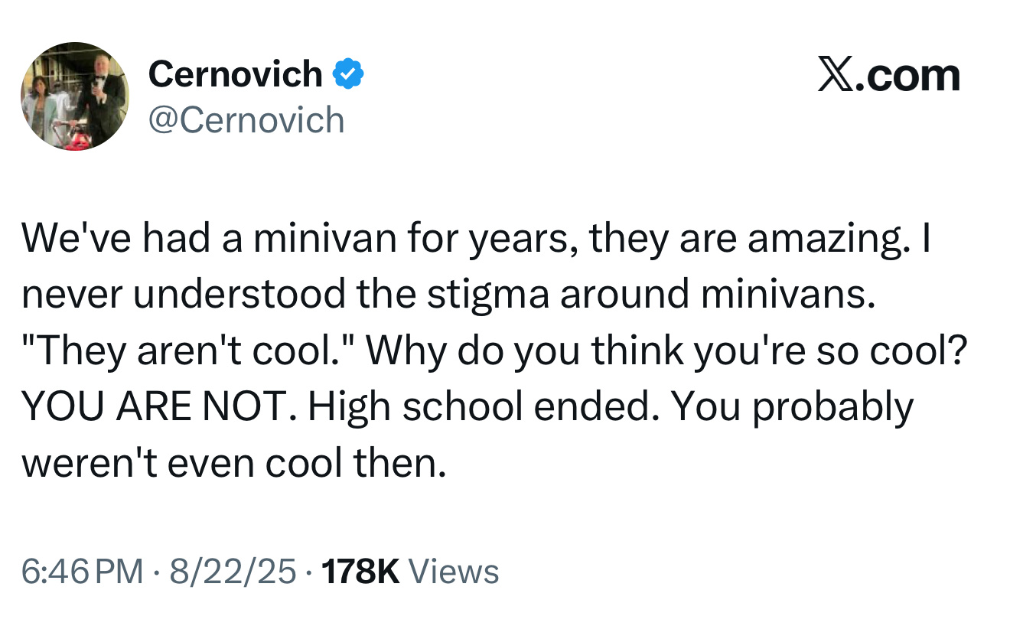Click the words "weren't even cool then"
Screen dimensions: 1010x626
click(233, 463)
